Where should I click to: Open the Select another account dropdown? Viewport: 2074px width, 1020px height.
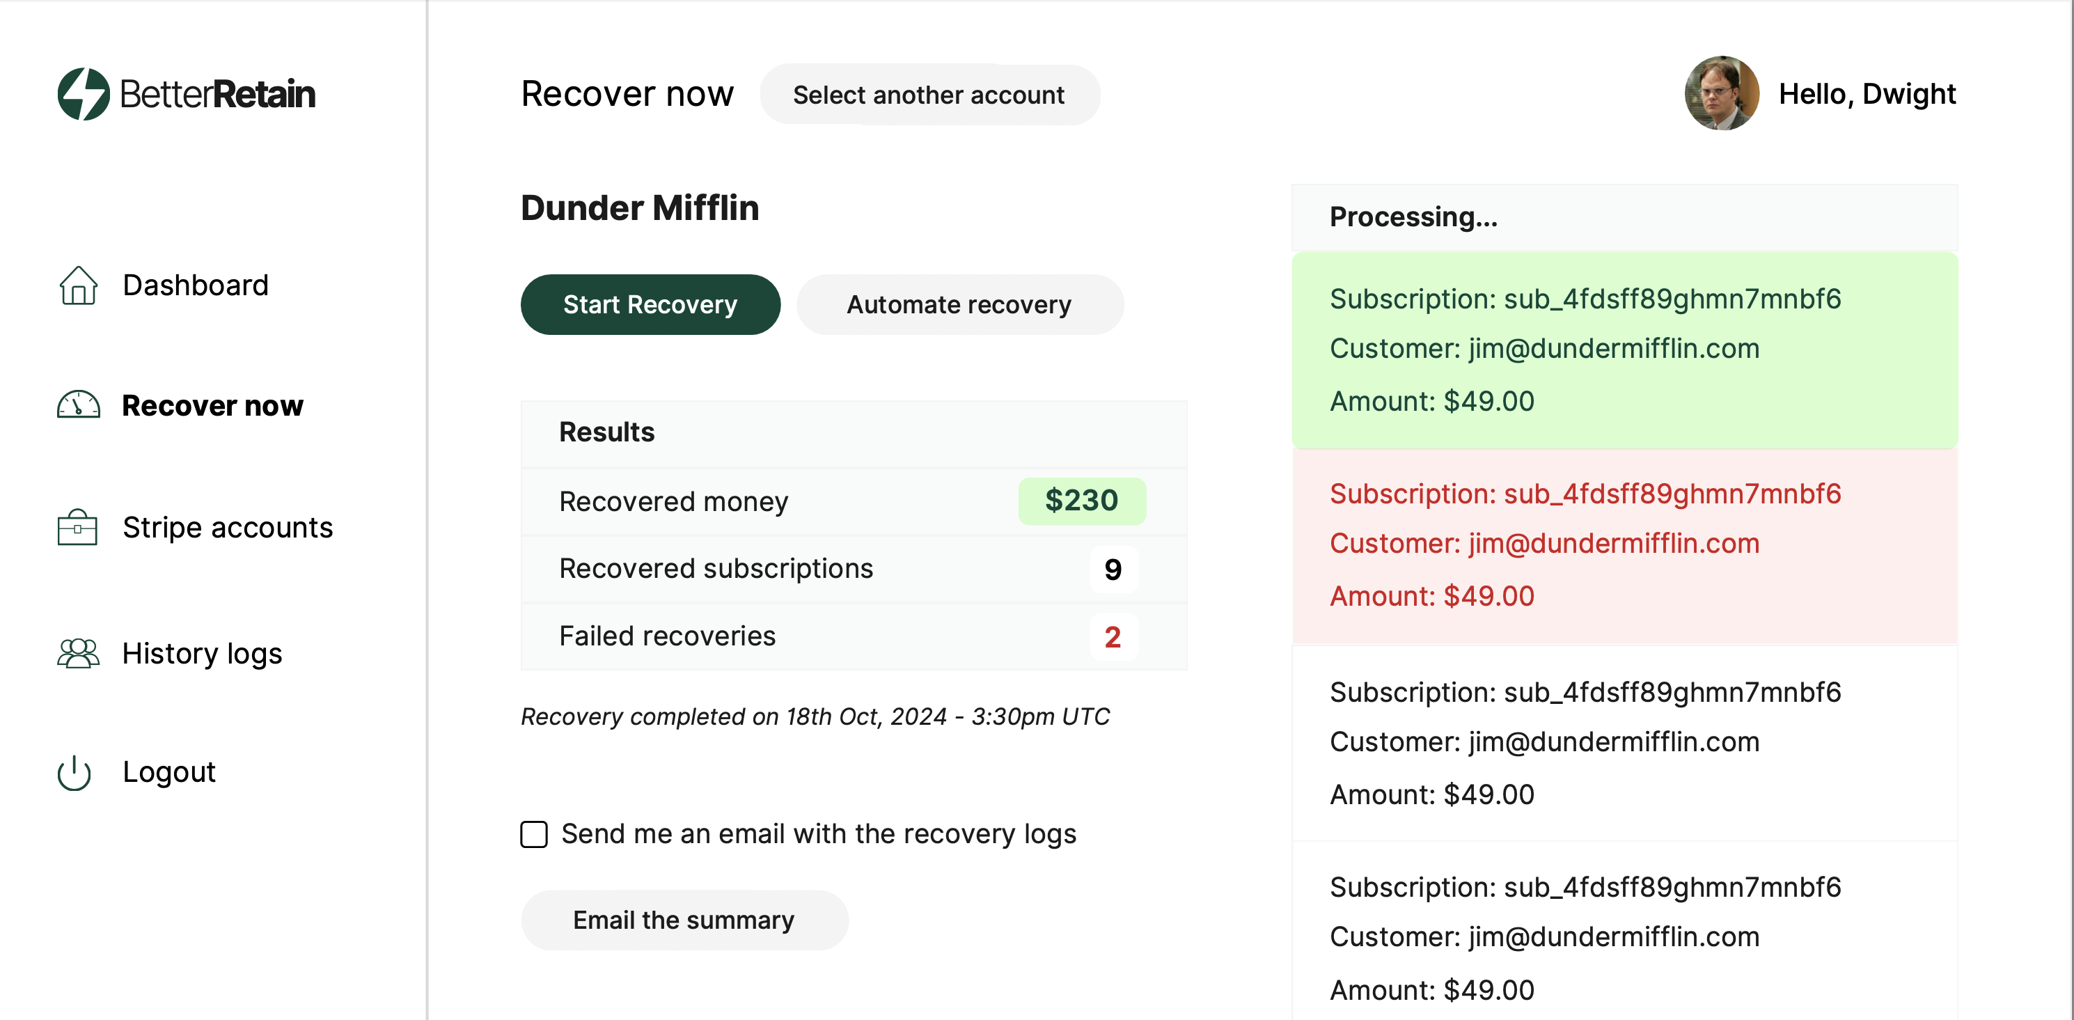pos(929,95)
